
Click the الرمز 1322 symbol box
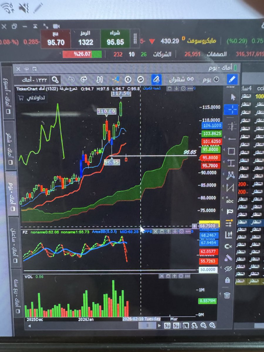coord(85,39)
